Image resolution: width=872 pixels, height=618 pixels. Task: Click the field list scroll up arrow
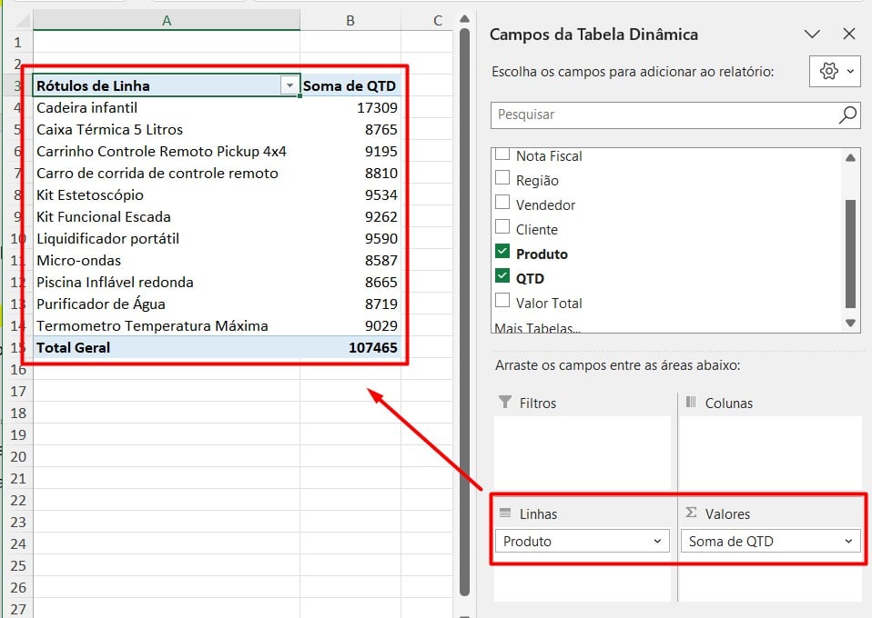(x=850, y=158)
